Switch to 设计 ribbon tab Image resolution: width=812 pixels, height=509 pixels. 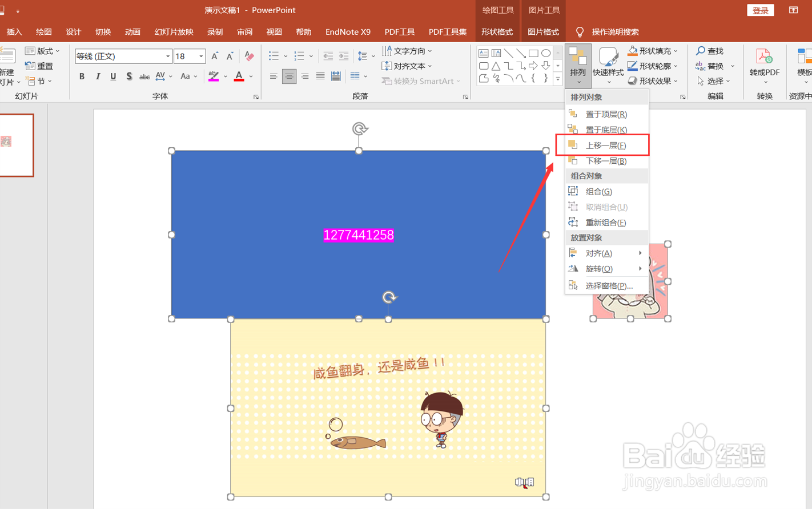74,32
